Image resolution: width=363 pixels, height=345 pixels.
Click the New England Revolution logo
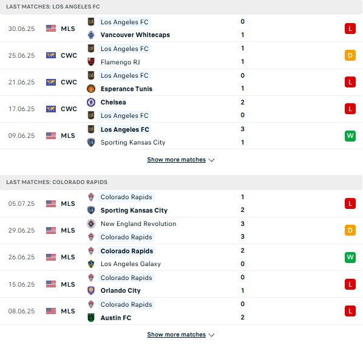(x=91, y=224)
